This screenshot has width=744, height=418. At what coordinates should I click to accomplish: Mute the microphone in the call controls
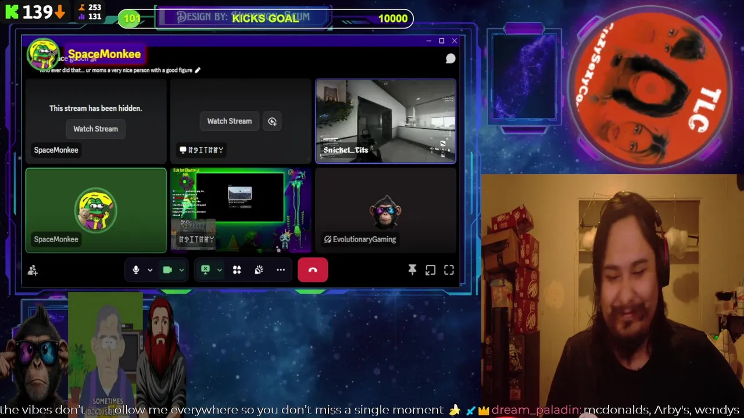coord(136,270)
